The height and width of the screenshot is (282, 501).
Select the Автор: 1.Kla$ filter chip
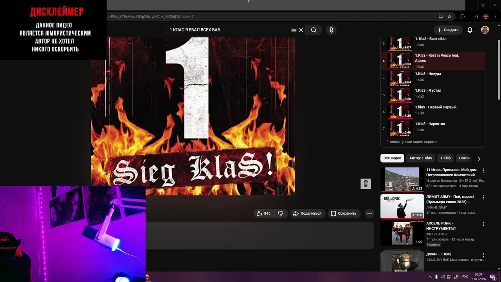[x=421, y=158]
